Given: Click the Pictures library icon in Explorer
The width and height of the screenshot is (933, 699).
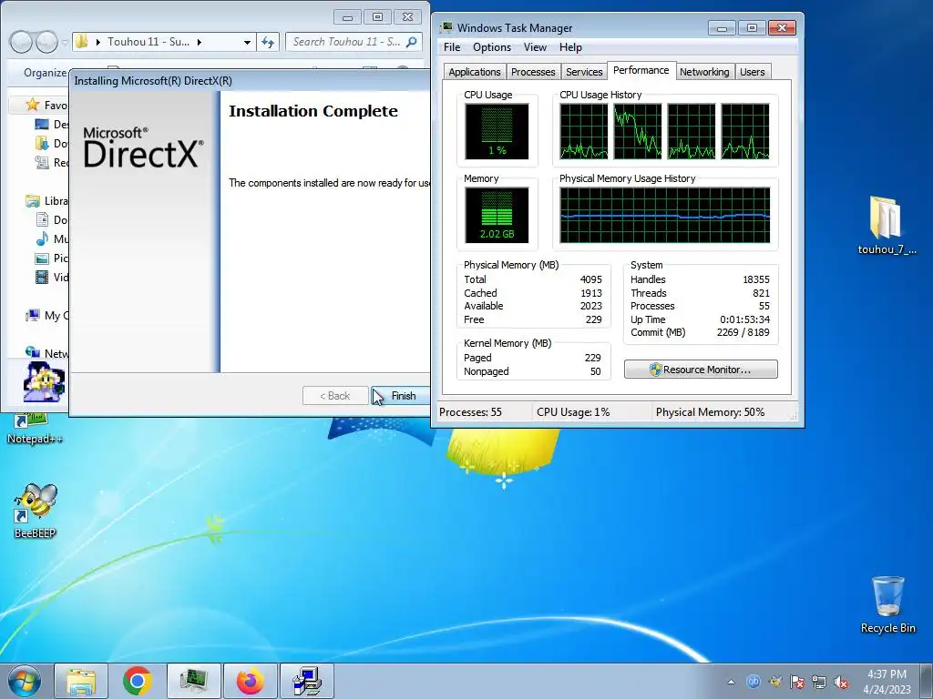Looking at the screenshot, I should tap(42, 258).
